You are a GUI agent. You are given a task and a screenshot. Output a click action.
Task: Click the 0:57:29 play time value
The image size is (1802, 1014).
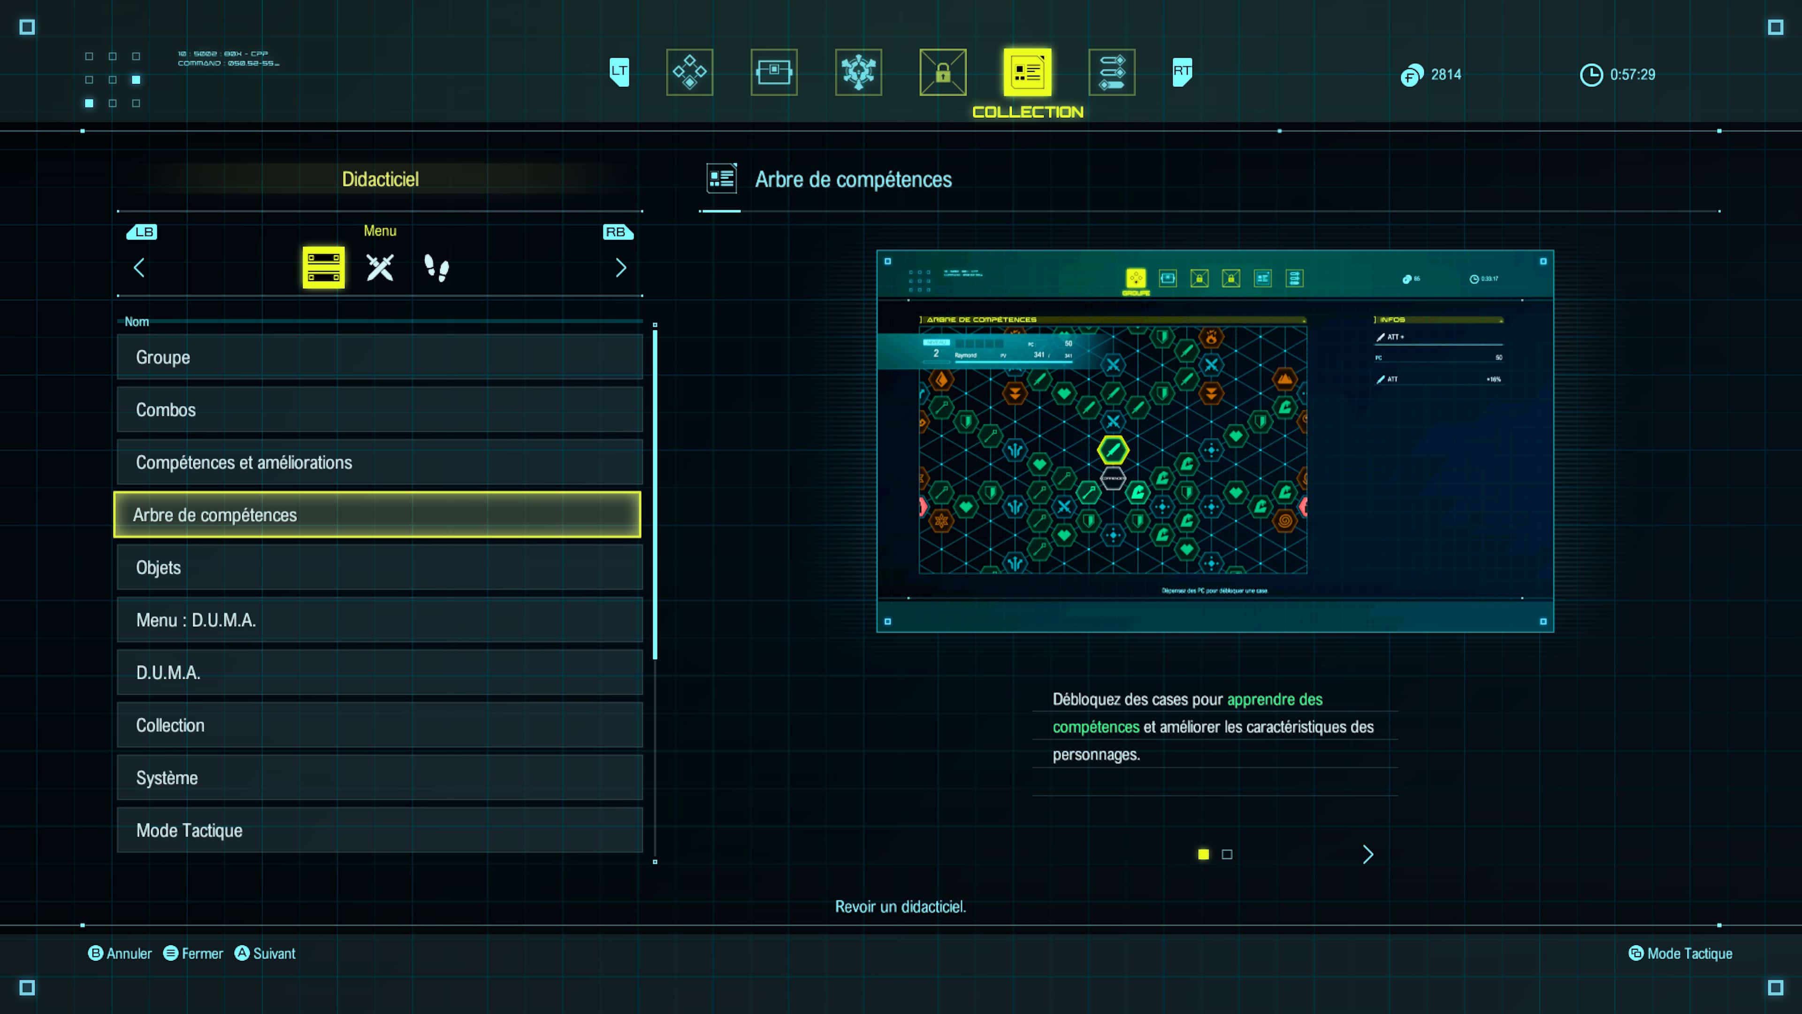pos(1633,75)
